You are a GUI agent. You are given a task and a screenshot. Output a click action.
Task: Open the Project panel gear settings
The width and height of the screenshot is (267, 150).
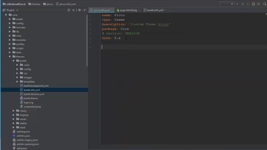[80, 10]
